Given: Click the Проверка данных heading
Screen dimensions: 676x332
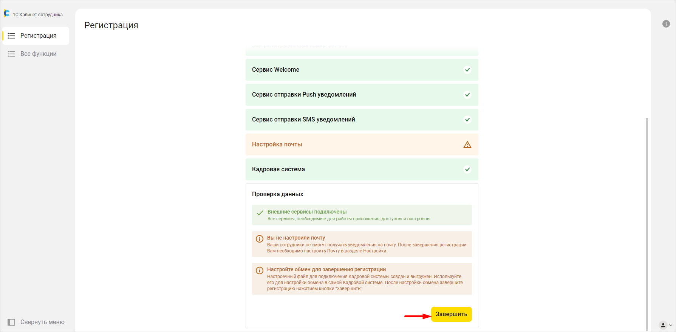Looking at the screenshot, I should 278,194.
